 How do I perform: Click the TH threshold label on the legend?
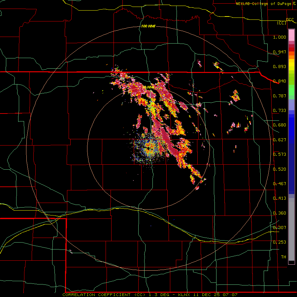click(283, 257)
